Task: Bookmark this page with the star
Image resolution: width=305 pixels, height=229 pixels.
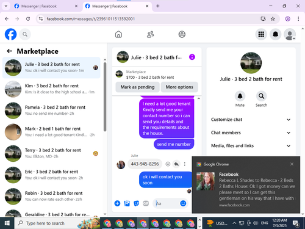Action: click(x=273, y=19)
